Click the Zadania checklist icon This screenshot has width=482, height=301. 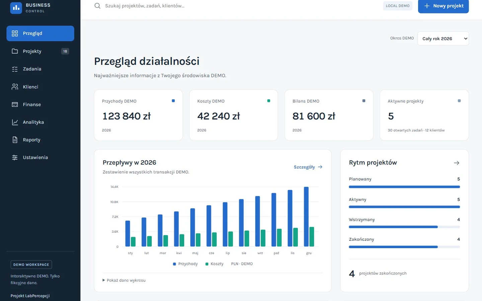tap(15, 69)
